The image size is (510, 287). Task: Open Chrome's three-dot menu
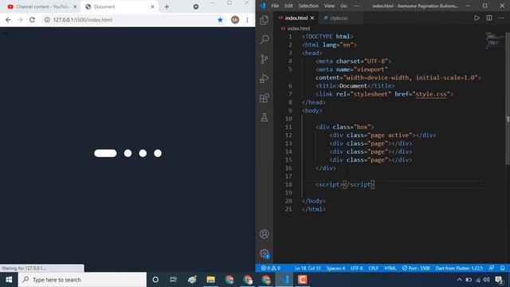coord(247,20)
